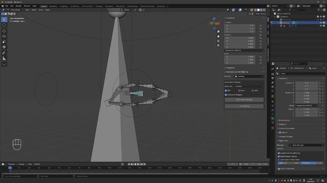Open the Pose menu in viewport header
327x183 pixels.
tap(41, 10)
